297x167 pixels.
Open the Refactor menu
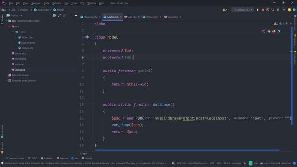click(x=57, y=3)
